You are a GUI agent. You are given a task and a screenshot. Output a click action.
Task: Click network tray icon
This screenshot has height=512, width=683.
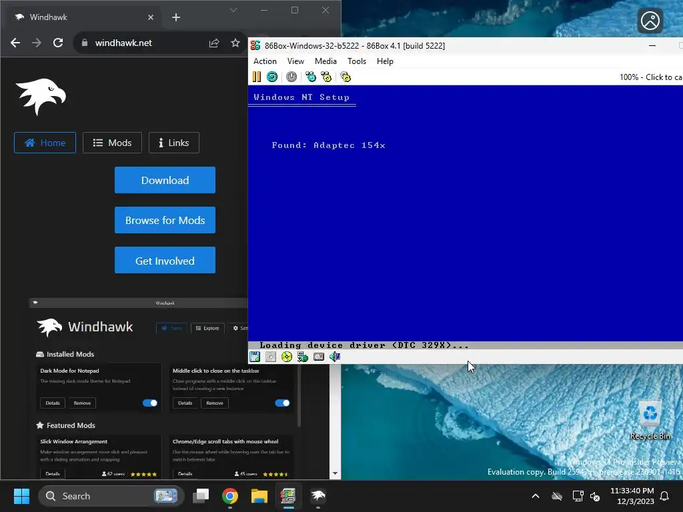[x=578, y=496]
